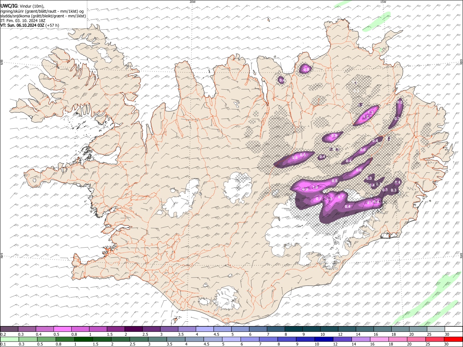Pick the upper legend swatch between 25 and 30

tap(435, 329)
